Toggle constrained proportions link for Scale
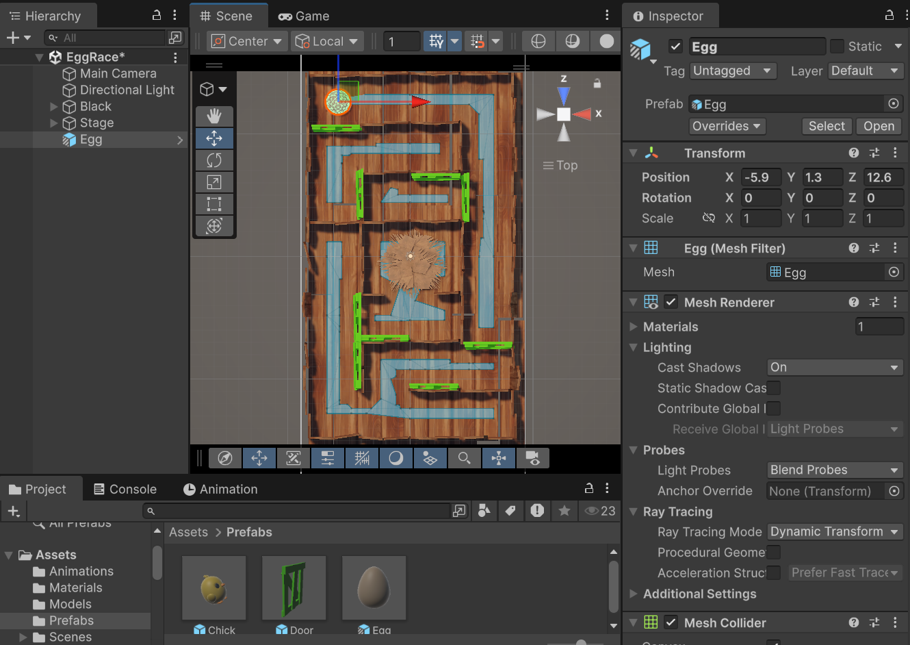This screenshot has width=910, height=645. click(x=708, y=218)
